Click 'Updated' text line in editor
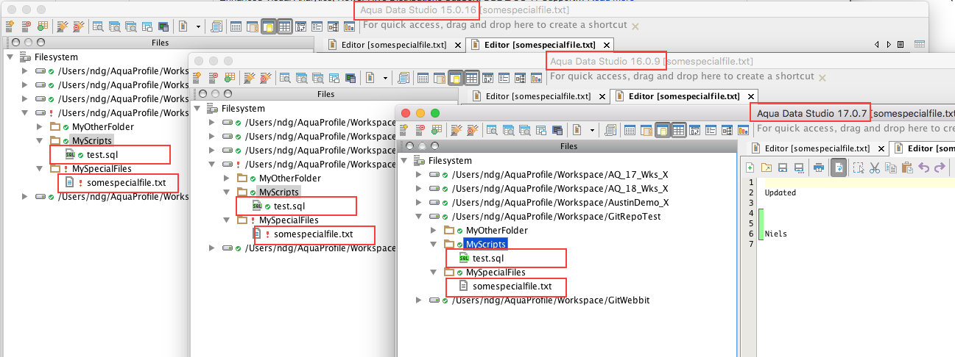Screen dimensions: 955x357 coord(780,193)
